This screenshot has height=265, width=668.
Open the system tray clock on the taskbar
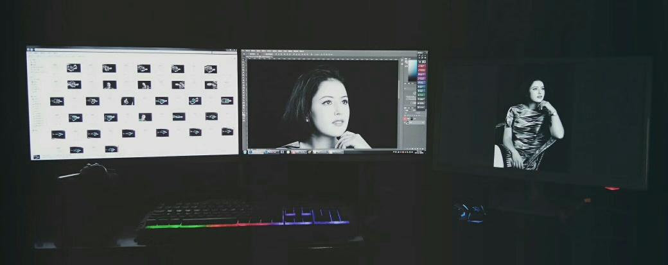[x=419, y=152]
